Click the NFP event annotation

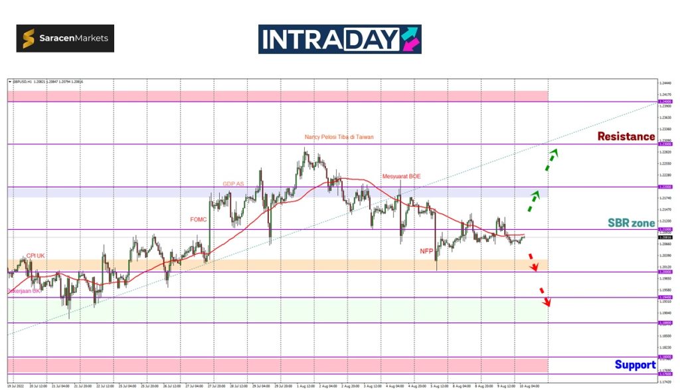(x=426, y=251)
